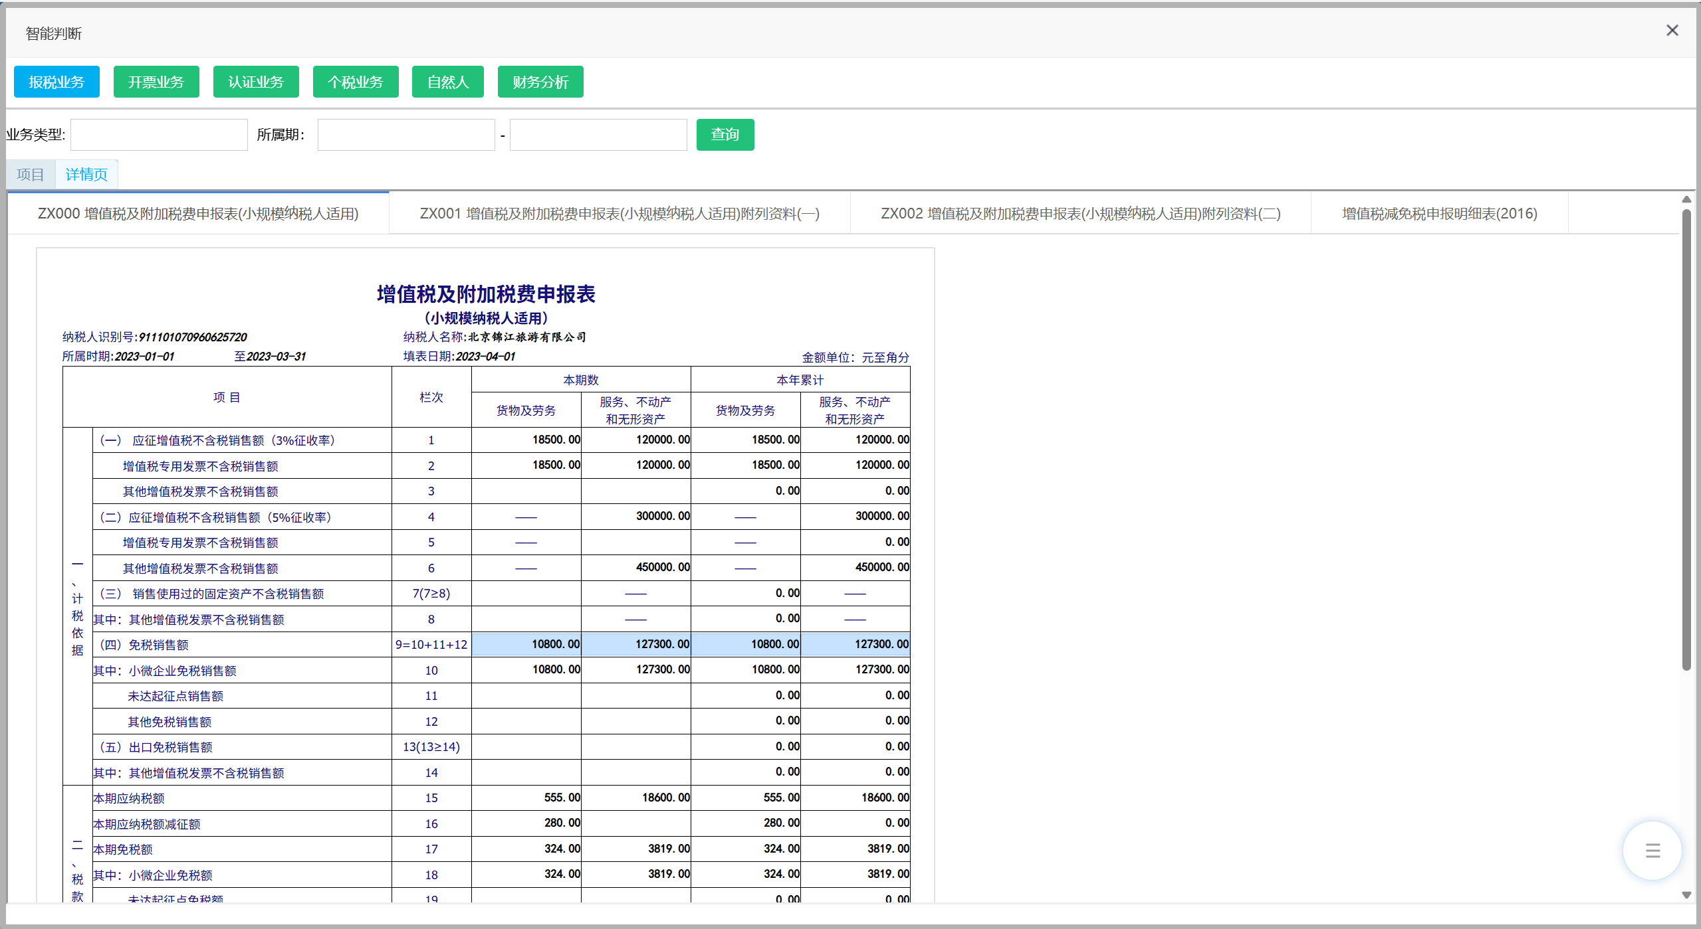Click the scrollbar down arrow
This screenshot has height=929, width=1701.
(1686, 895)
